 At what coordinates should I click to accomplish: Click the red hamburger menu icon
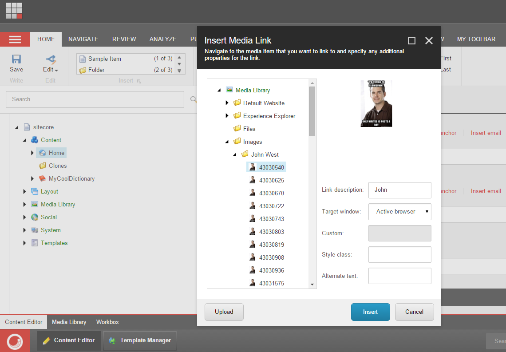click(15, 40)
